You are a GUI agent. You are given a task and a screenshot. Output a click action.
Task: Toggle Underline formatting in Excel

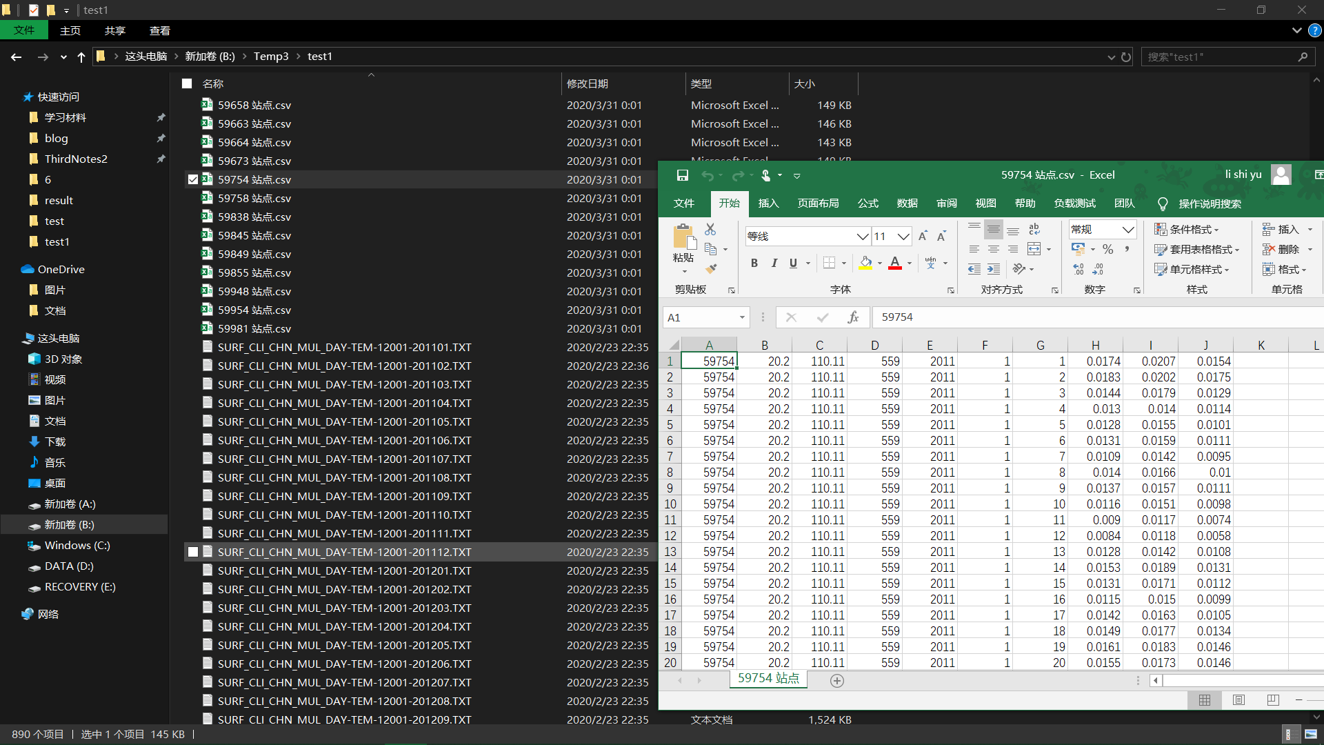pos(793,263)
